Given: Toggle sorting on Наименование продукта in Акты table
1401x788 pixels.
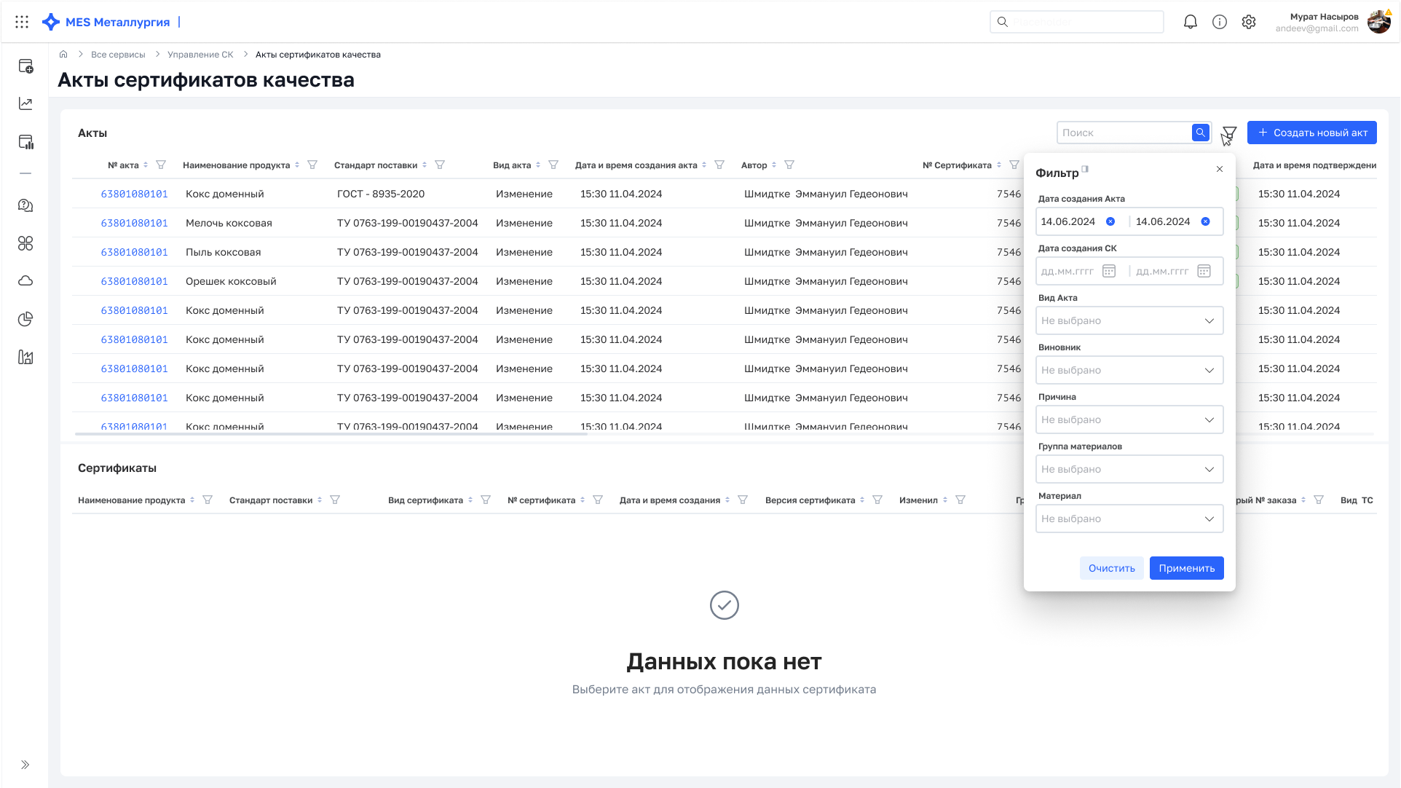Looking at the screenshot, I should [x=297, y=165].
